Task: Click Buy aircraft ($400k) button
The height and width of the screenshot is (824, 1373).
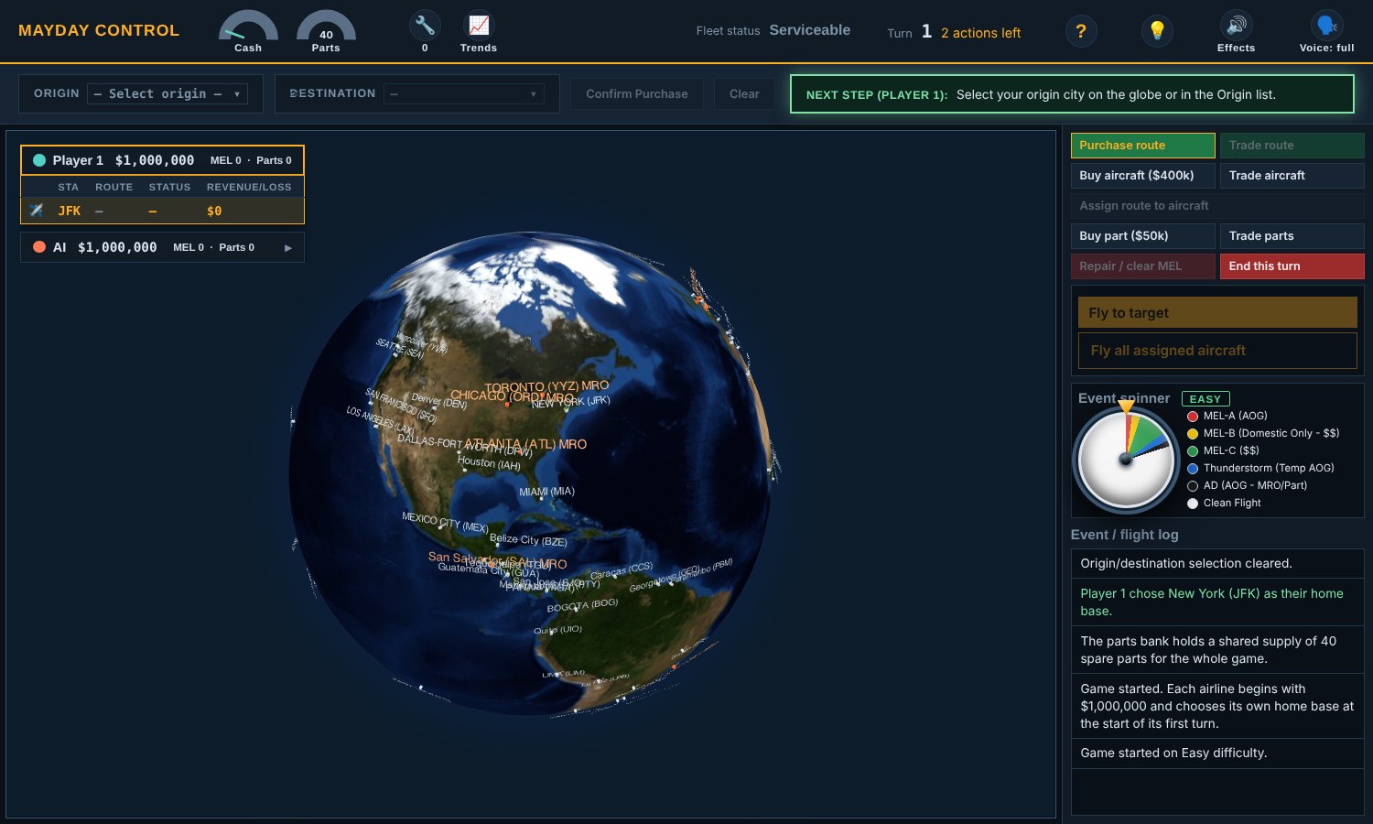Action: [1143, 176]
